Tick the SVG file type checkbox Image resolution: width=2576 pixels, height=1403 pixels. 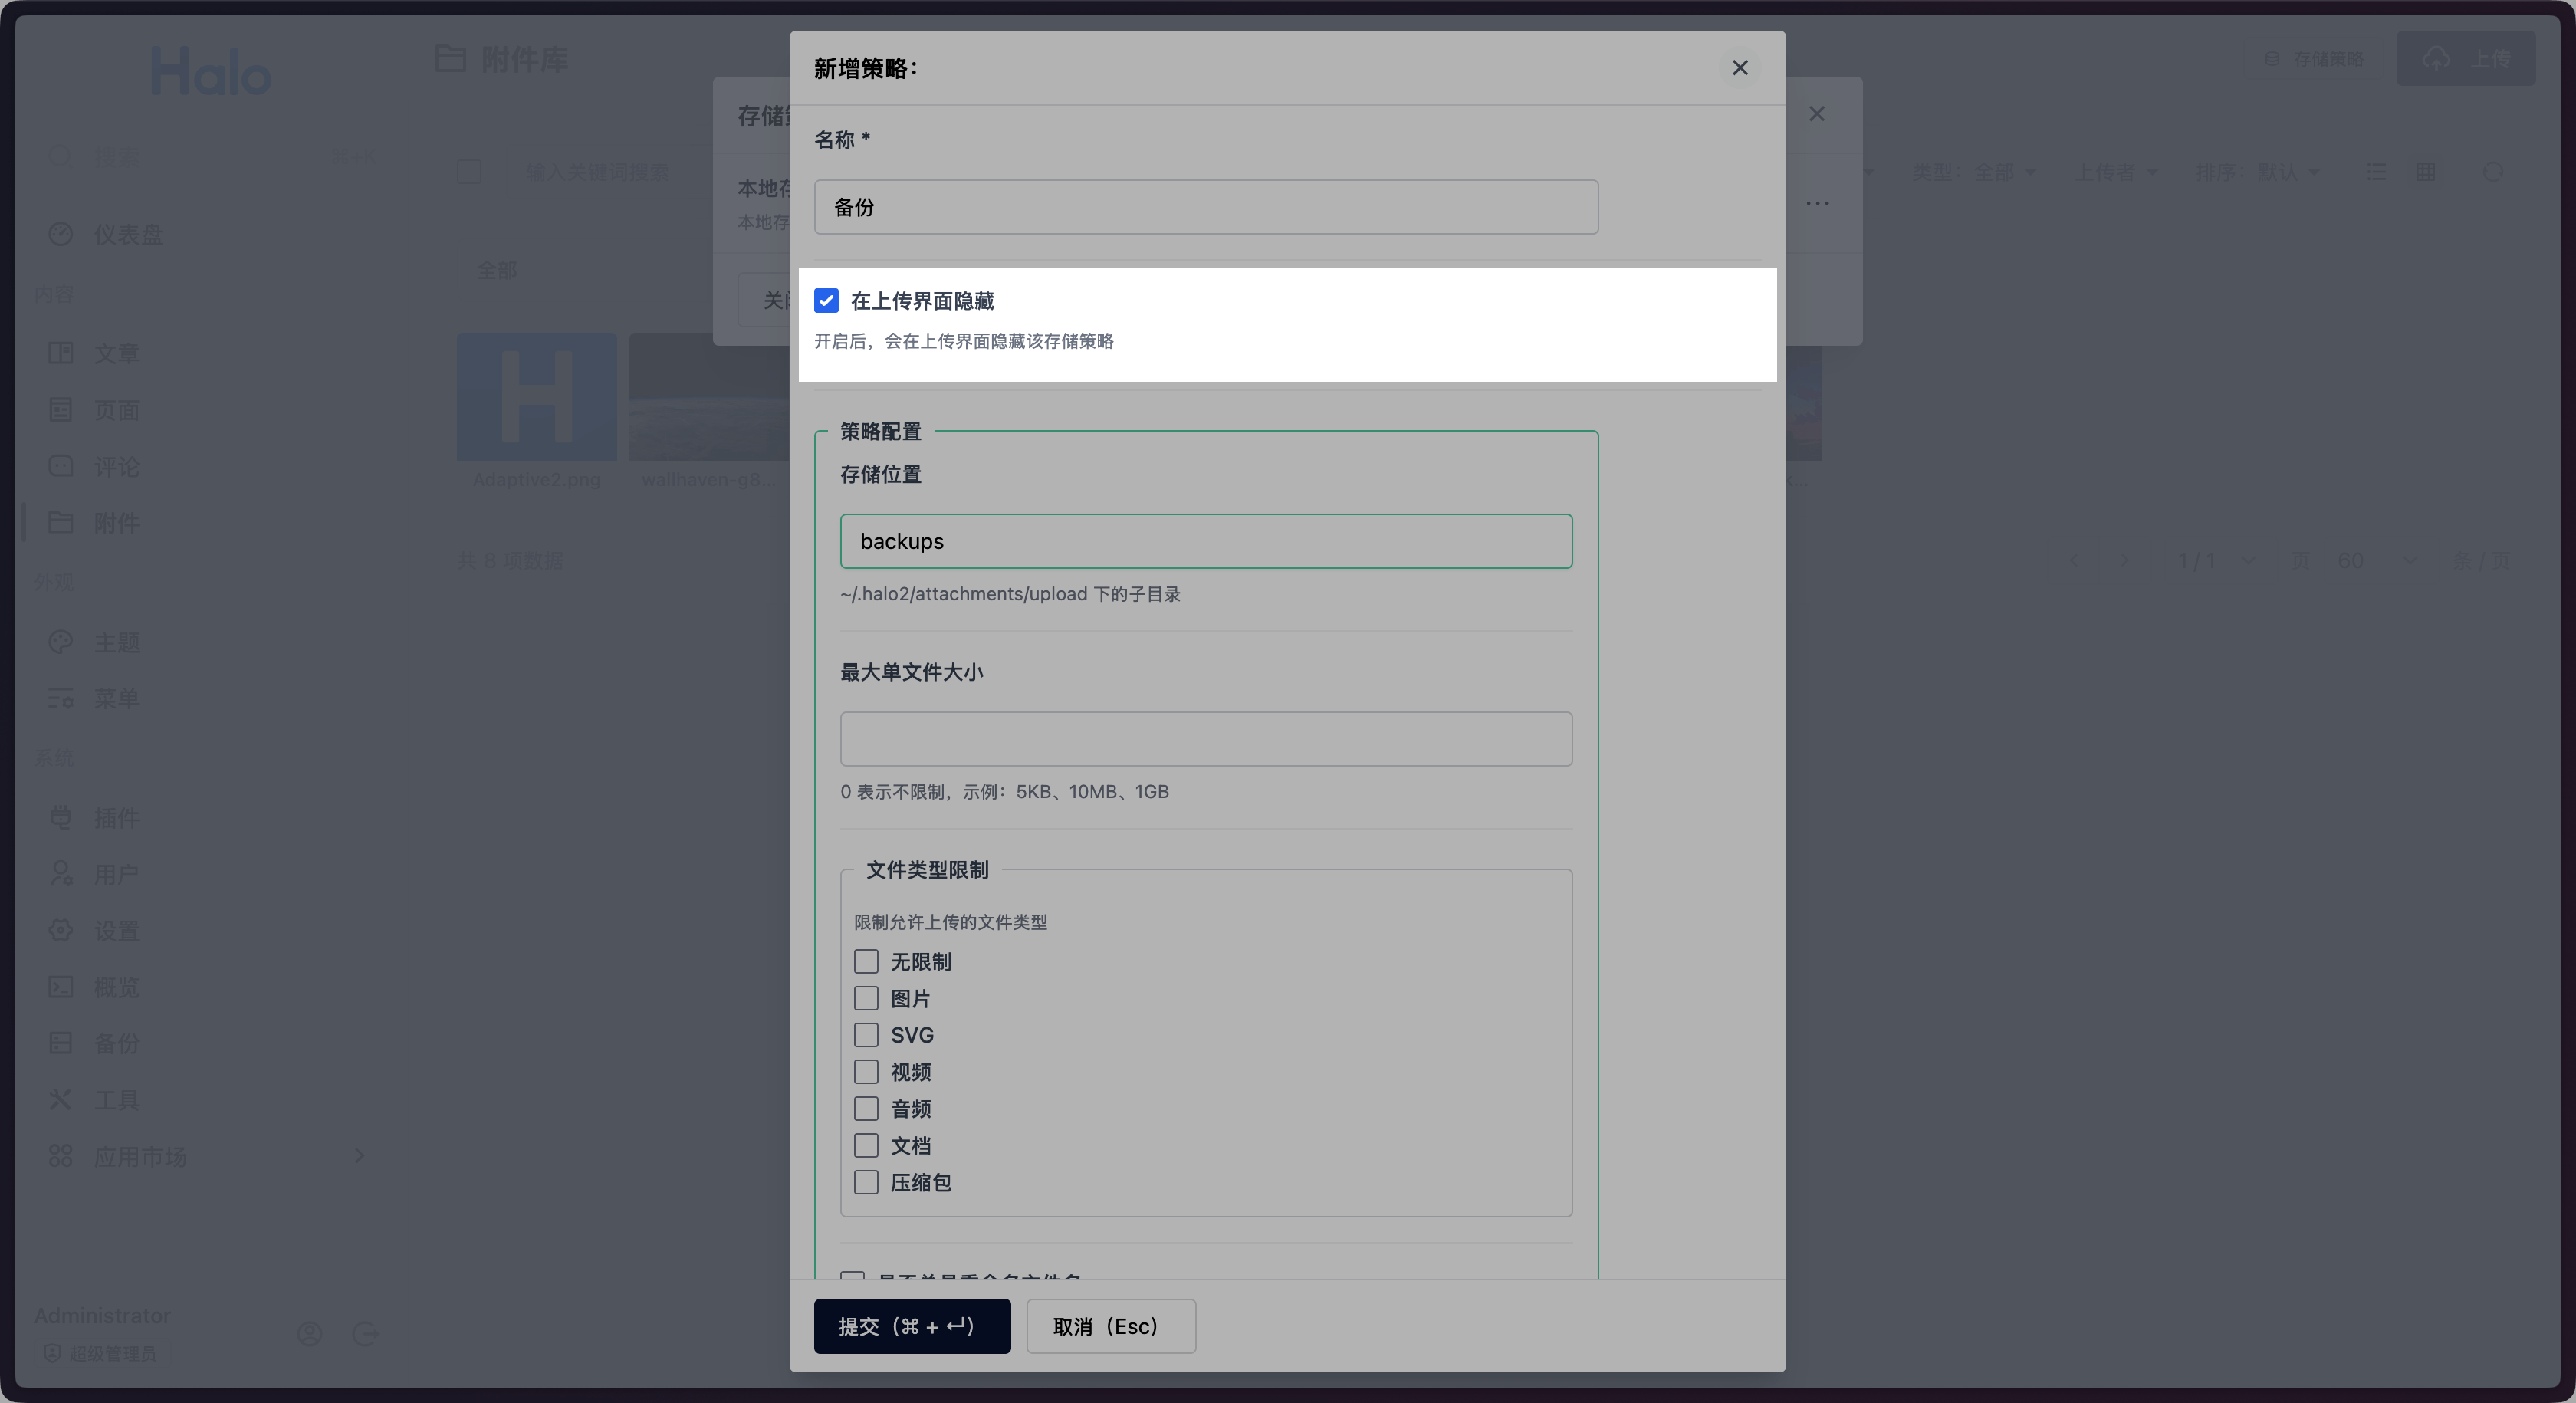[866, 1035]
